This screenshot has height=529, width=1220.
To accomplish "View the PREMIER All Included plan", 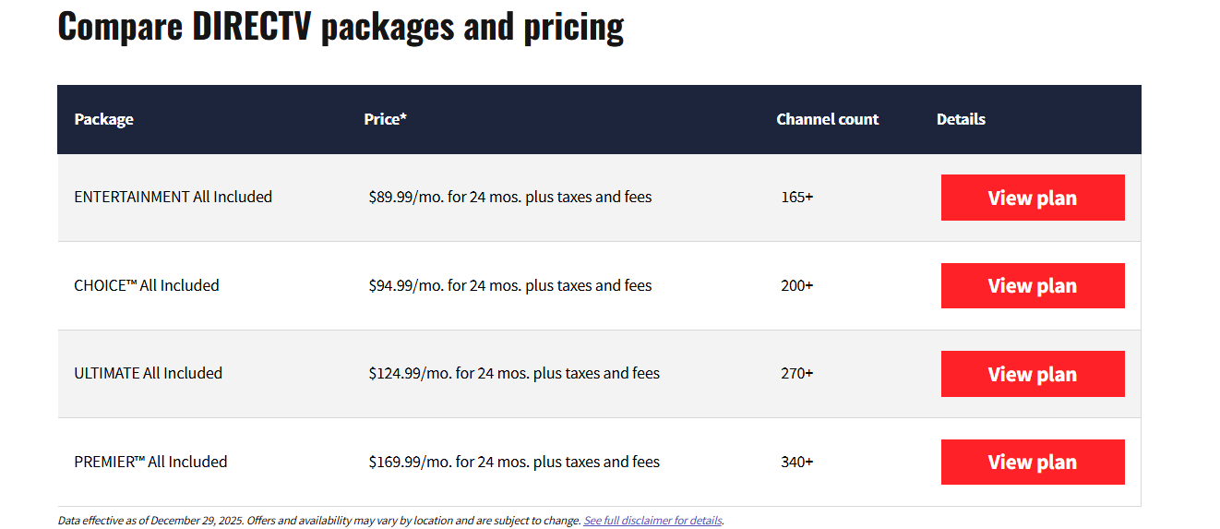I will tap(1032, 462).
